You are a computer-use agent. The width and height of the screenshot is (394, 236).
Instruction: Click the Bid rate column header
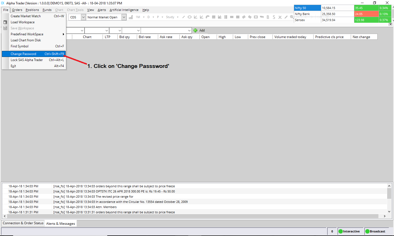tap(147, 37)
